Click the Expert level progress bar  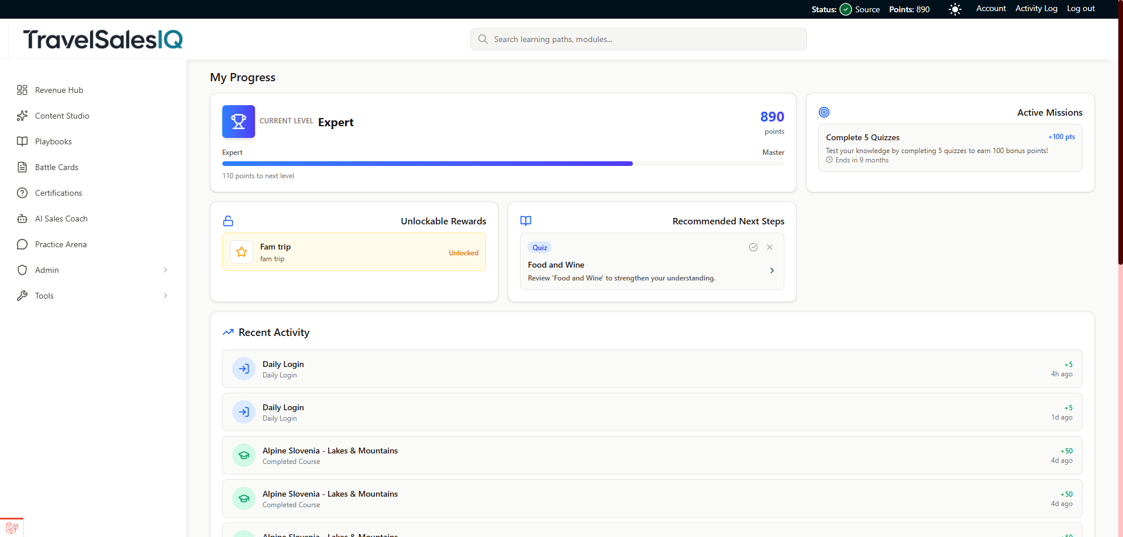point(503,164)
